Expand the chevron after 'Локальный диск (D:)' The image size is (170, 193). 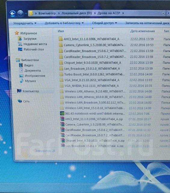tap(95, 13)
